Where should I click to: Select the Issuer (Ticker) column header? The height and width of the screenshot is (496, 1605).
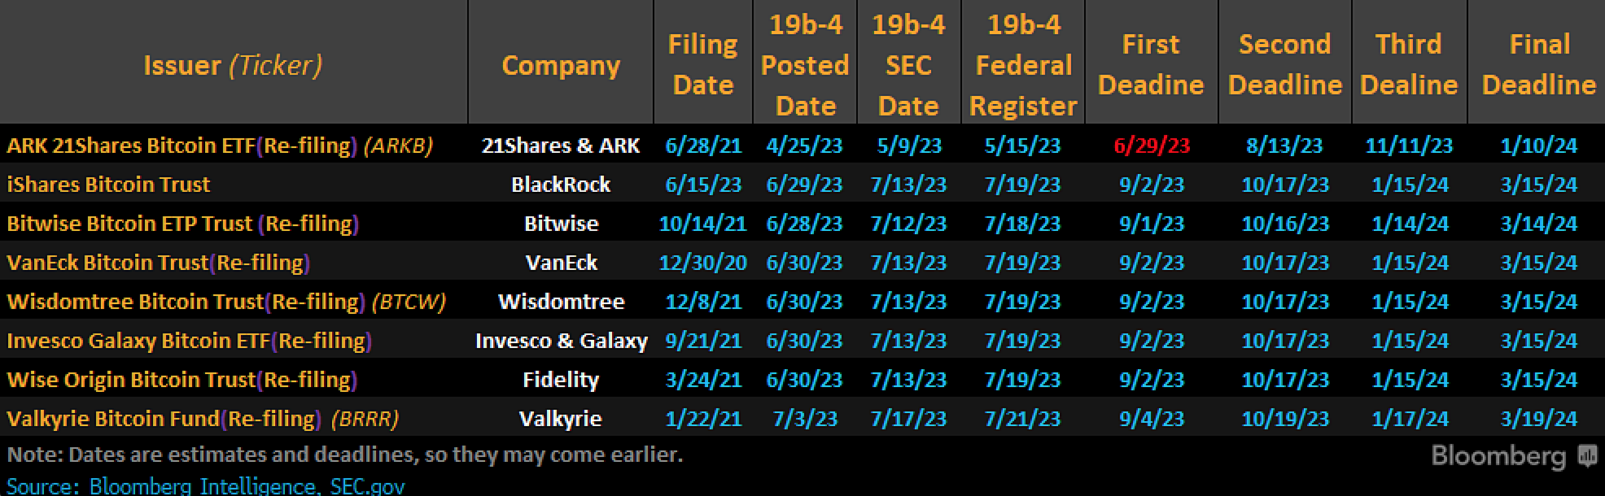[x=233, y=65]
